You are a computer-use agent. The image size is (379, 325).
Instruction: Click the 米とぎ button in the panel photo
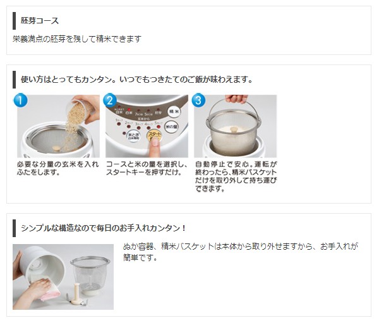click(133, 136)
